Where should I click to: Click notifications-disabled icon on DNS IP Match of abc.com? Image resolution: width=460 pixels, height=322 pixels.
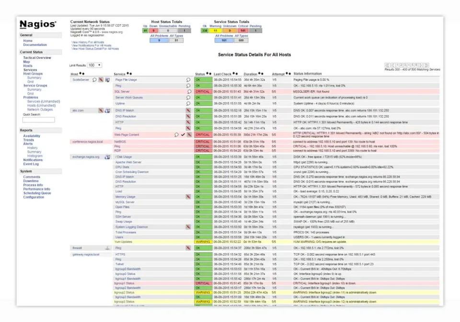188,111
